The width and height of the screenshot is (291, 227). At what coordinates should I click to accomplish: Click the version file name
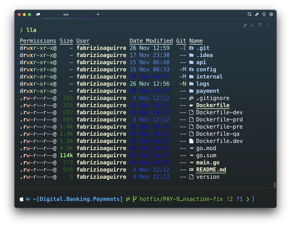click(208, 177)
